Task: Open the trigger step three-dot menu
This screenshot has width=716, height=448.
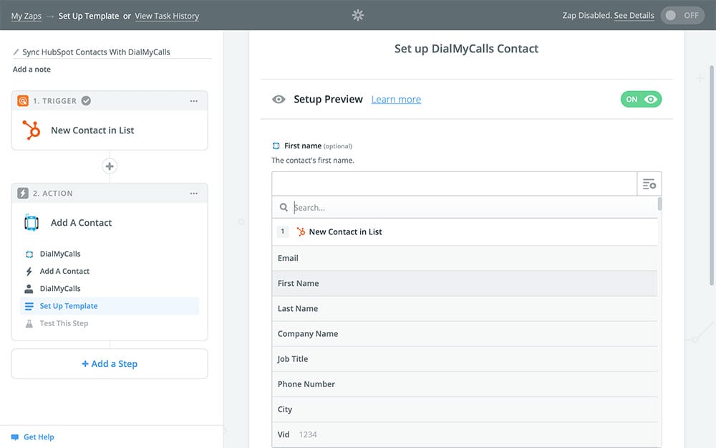Action: 193,101
